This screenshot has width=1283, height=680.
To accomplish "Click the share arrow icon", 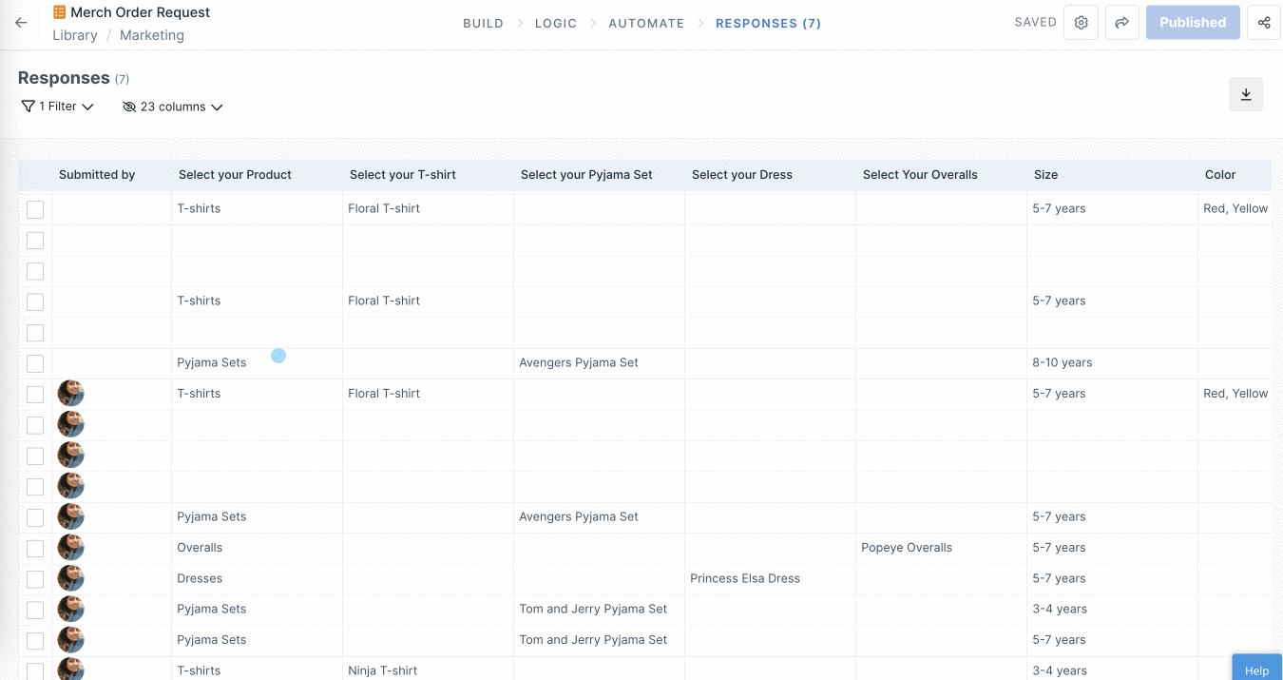I will (1121, 23).
